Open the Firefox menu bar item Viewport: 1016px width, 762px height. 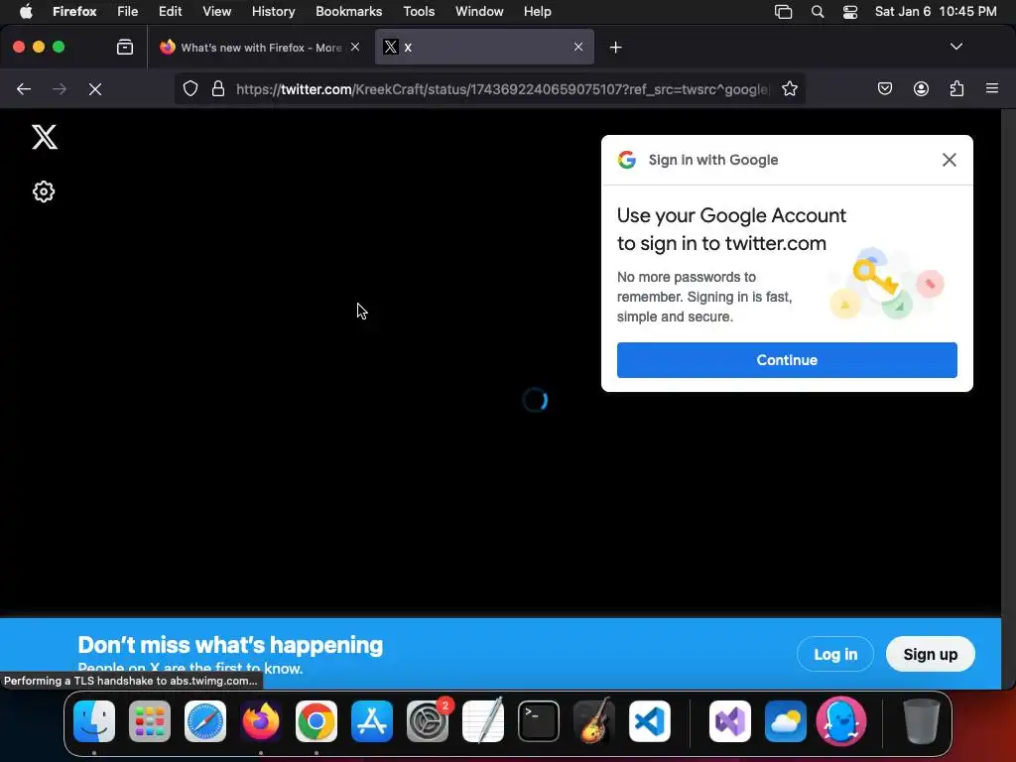(74, 12)
